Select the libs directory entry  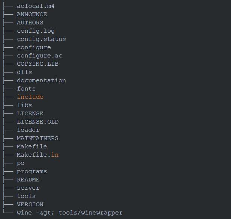click(24, 105)
